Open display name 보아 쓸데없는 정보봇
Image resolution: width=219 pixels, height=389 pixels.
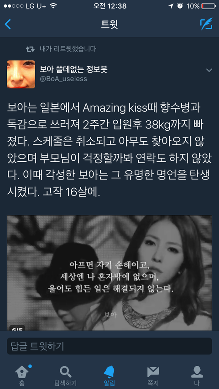[73, 69]
